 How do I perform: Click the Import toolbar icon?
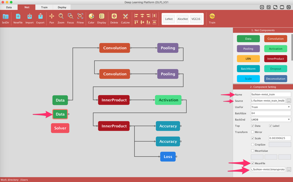[x=30, y=17]
